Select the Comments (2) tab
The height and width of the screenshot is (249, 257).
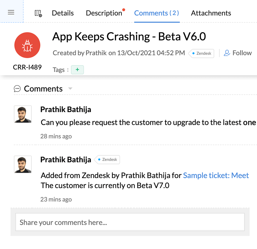click(157, 13)
